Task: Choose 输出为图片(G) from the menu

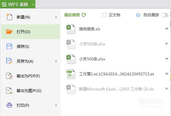Action: 31,91
